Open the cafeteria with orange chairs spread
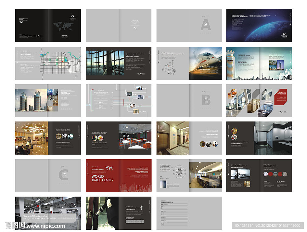307x232 pixels. 119,138
